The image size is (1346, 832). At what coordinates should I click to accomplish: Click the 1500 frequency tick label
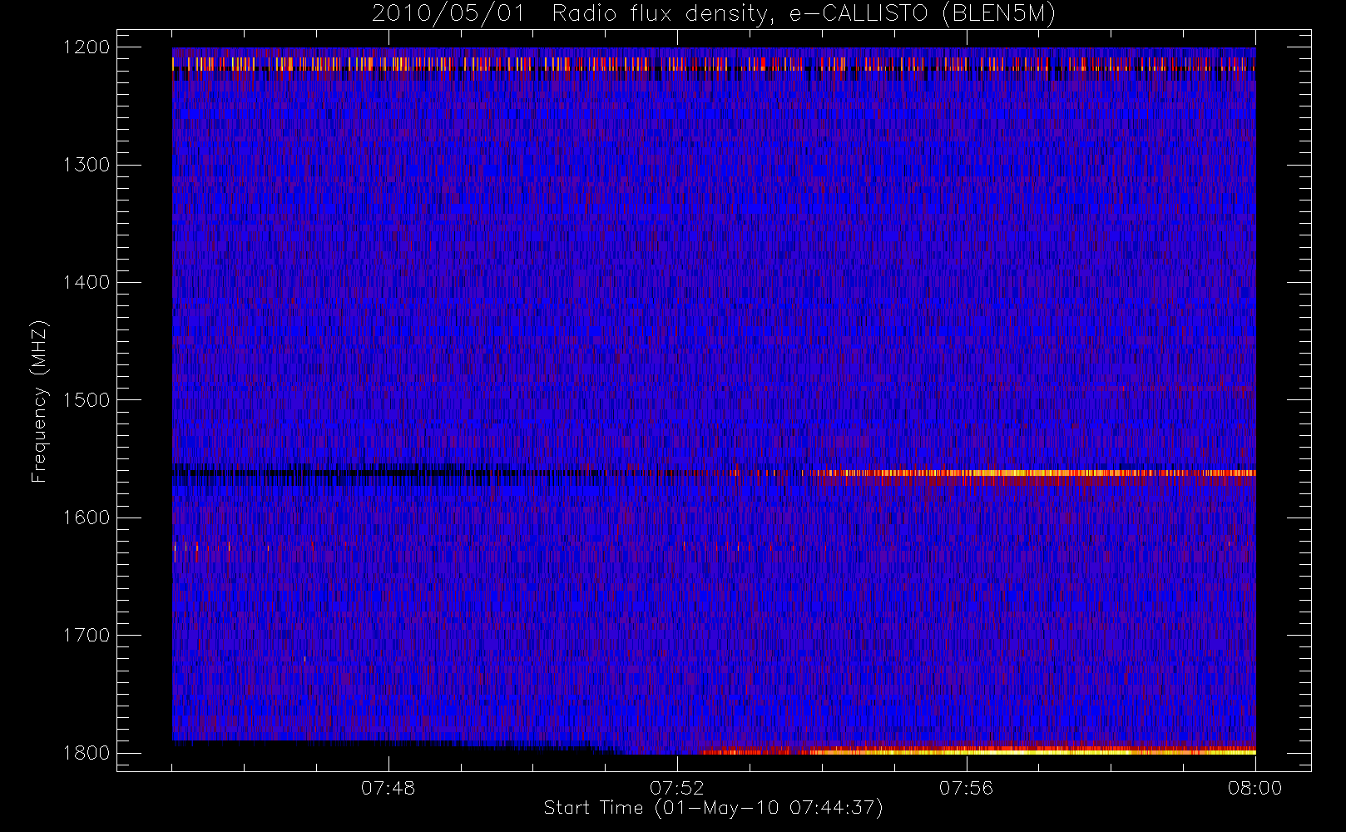click(87, 400)
